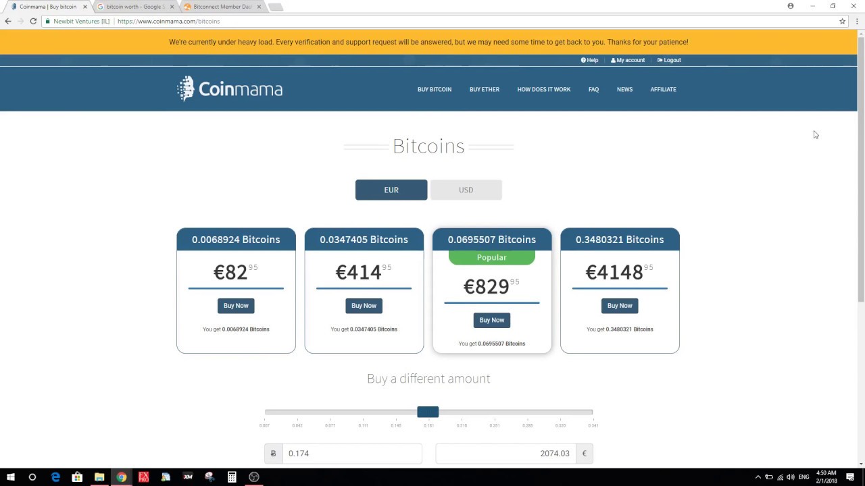Click the 0.0068924 Bitcoins card header

[236, 240]
